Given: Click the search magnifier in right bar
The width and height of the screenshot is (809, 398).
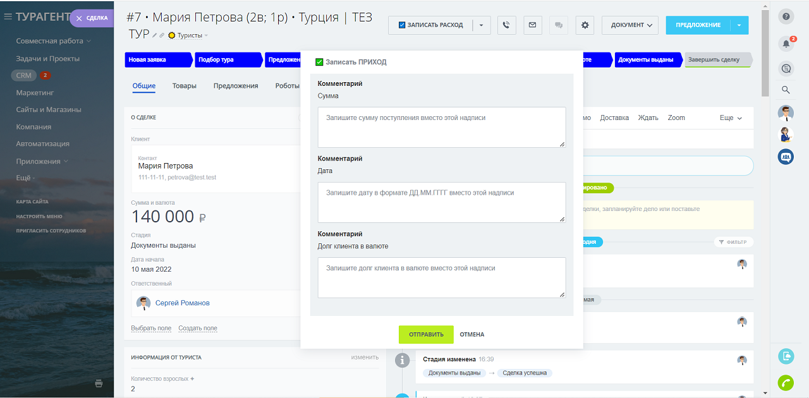Looking at the screenshot, I should click(786, 90).
